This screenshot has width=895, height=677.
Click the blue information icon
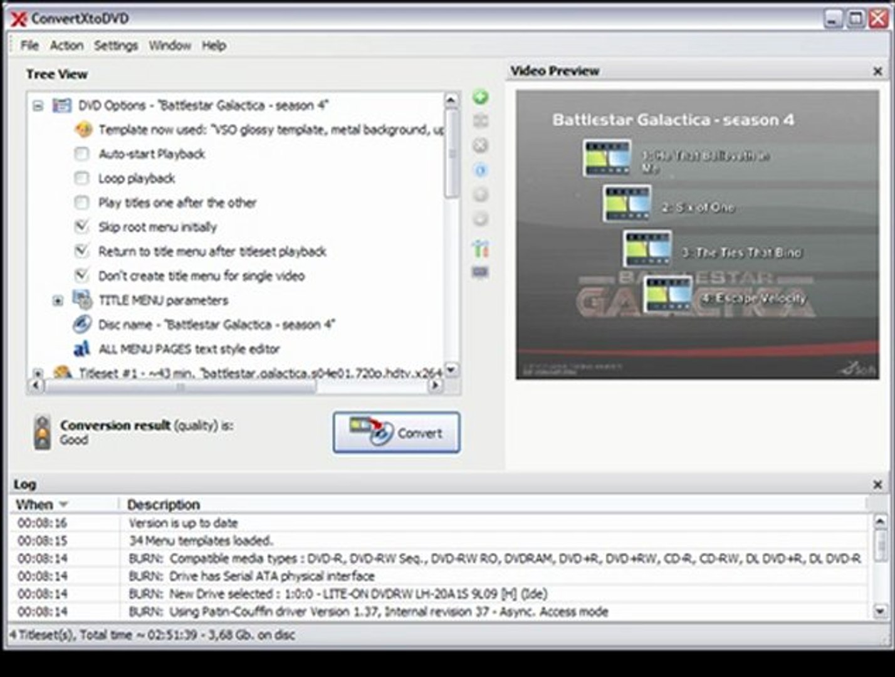(481, 170)
